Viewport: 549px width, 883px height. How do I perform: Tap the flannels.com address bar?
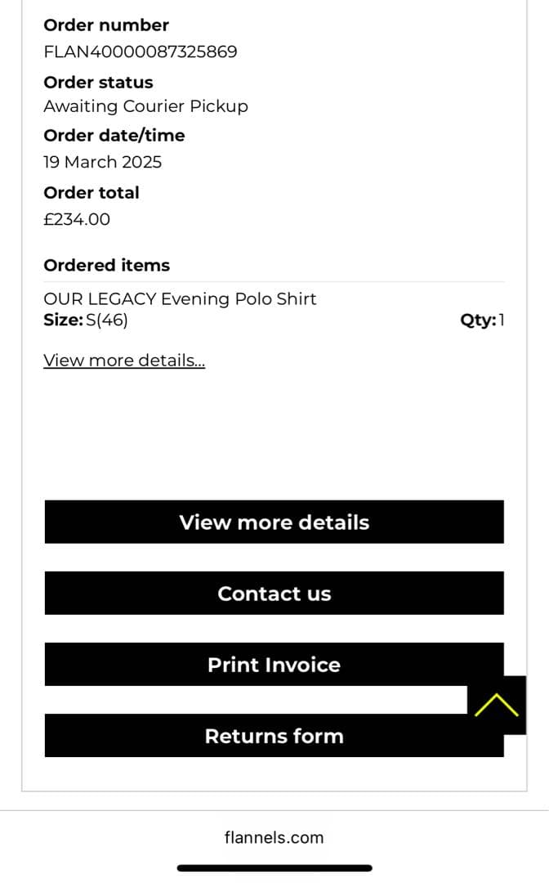pos(274,837)
